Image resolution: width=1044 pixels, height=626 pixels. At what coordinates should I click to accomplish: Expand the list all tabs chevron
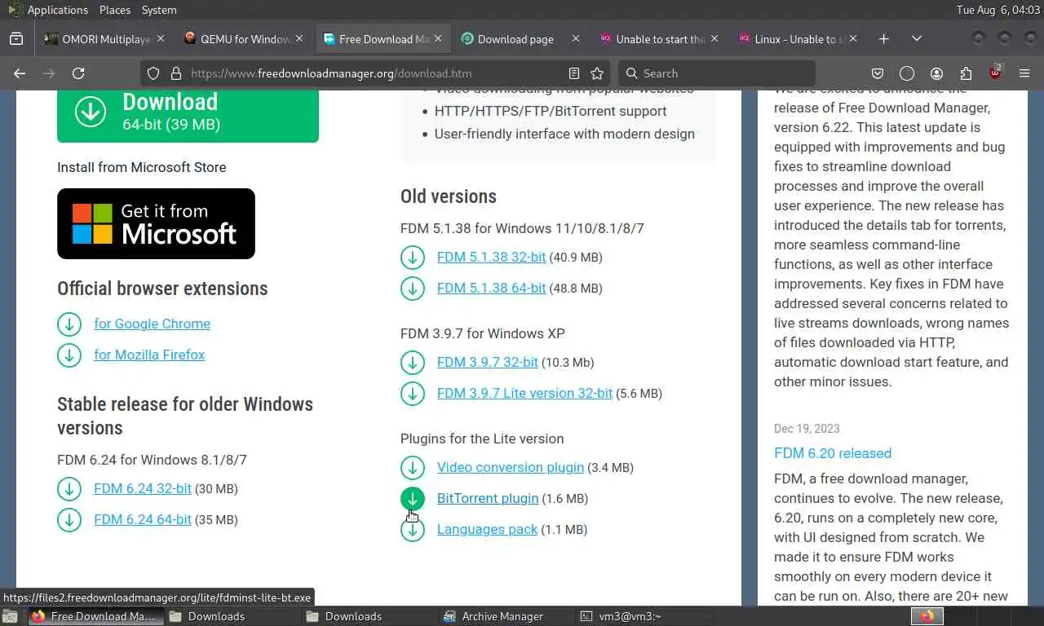(x=916, y=38)
